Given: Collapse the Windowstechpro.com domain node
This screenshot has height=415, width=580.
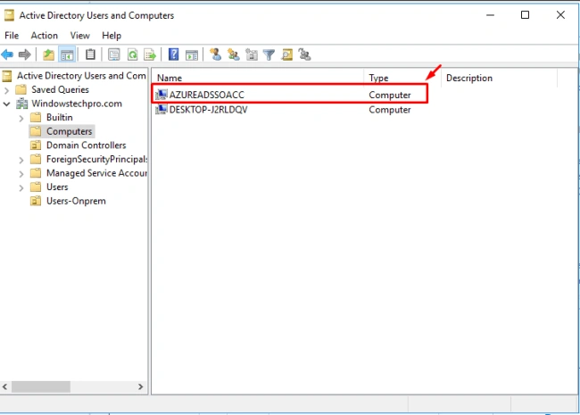Looking at the screenshot, I should tap(6, 104).
